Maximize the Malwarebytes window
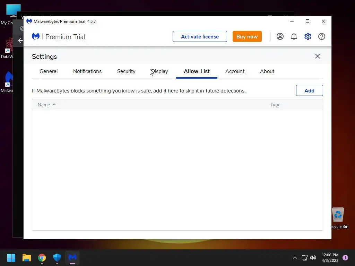 308,21
